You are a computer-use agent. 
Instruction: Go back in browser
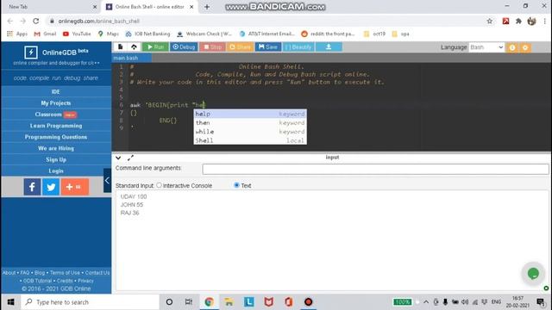tap(9, 21)
